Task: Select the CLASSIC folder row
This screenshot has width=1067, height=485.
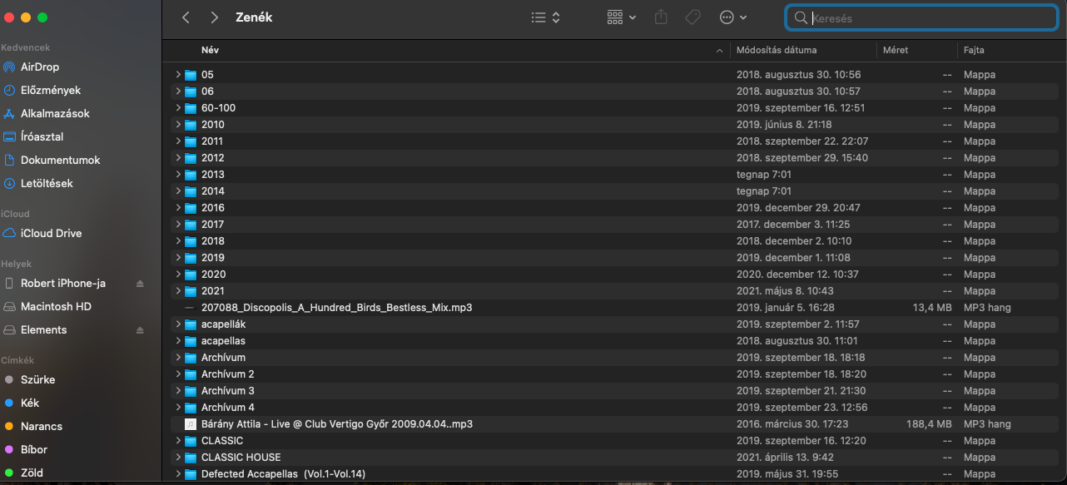Action: [x=614, y=441]
